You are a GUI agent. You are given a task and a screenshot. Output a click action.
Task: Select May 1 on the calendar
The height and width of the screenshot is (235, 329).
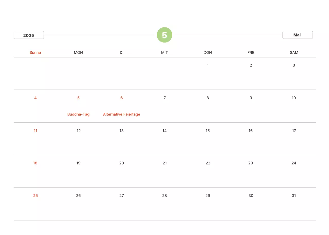208,65
